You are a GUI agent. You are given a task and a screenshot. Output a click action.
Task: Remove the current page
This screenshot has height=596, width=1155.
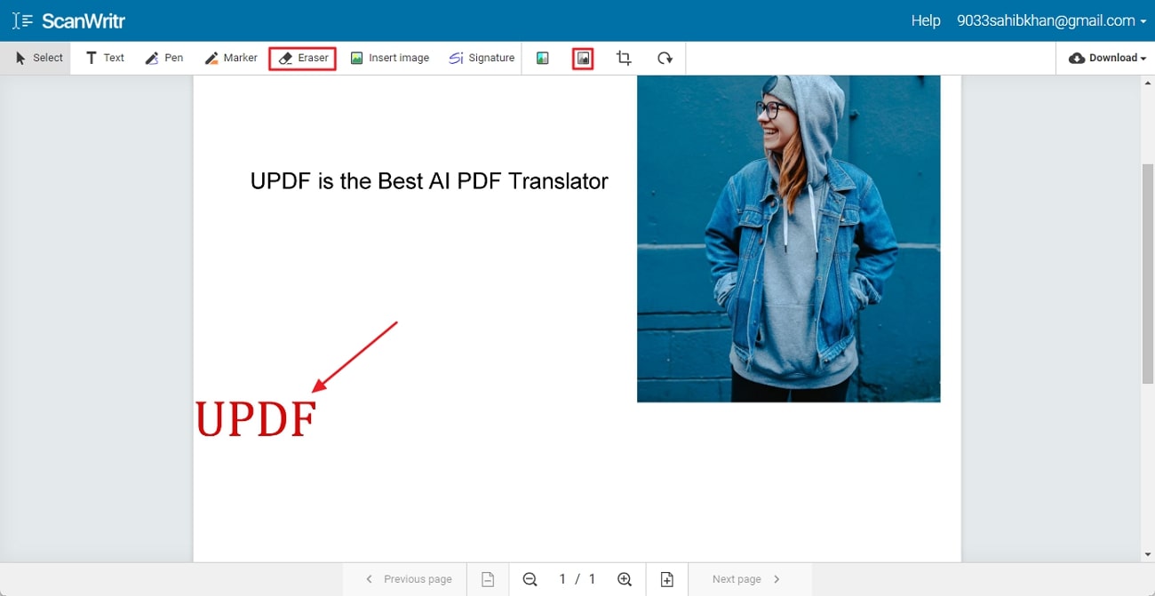[x=488, y=578]
